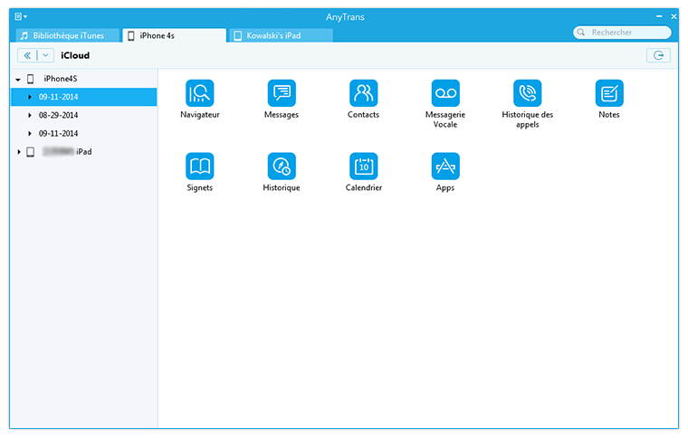Collapse the iPhone4S tree node
This screenshot has width=688, height=438.
point(18,80)
